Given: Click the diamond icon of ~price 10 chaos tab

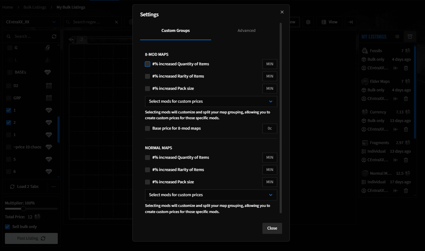Looking at the screenshot, I should [49, 147].
